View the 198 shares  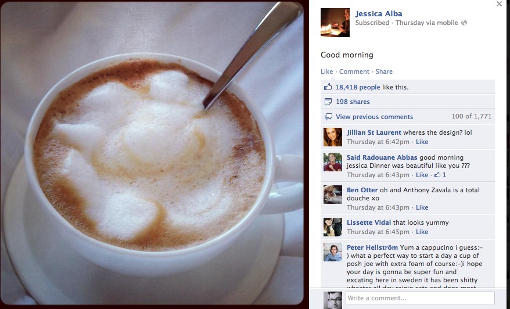point(353,102)
